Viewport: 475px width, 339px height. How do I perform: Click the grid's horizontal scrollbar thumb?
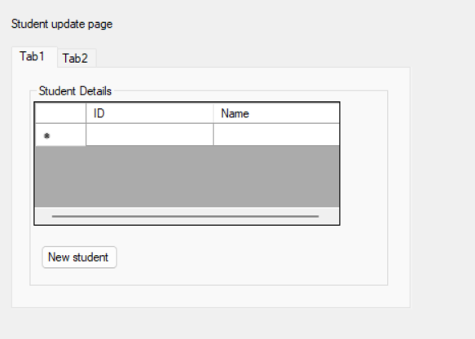click(x=186, y=216)
